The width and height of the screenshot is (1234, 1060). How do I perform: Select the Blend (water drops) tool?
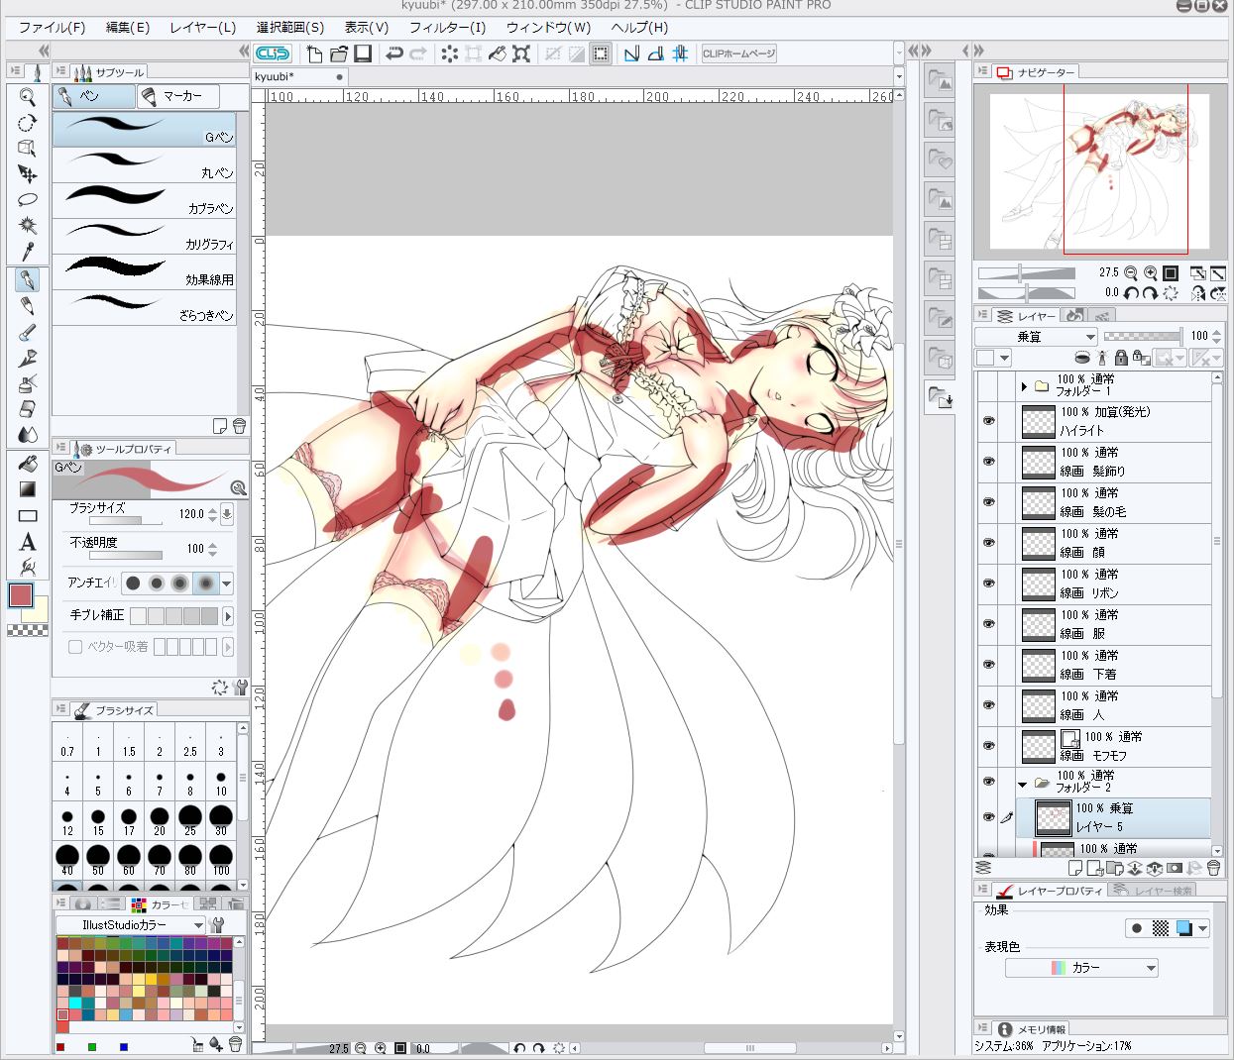pos(28,435)
